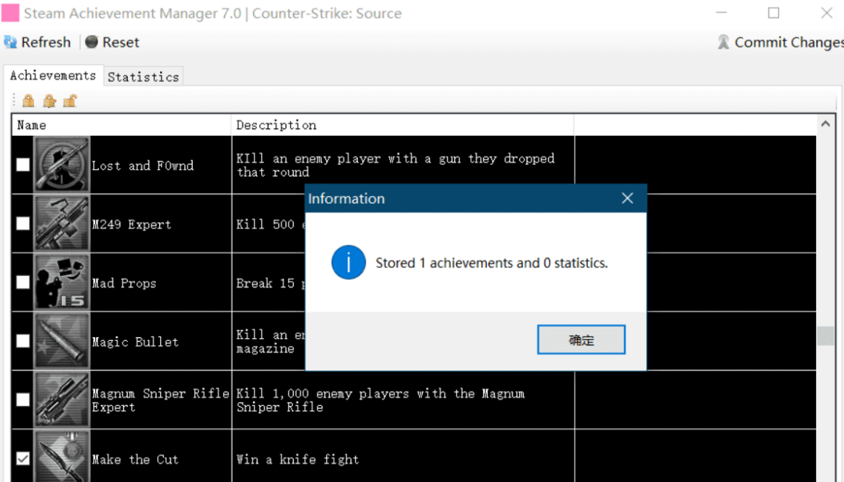The image size is (844, 482).
Task: Click the achievements list scrollbar thumb
Action: coord(825,336)
